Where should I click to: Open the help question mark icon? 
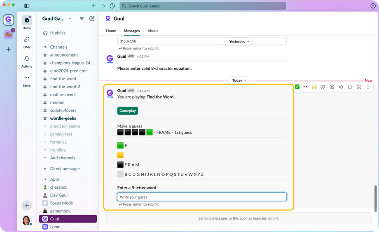[373, 6]
